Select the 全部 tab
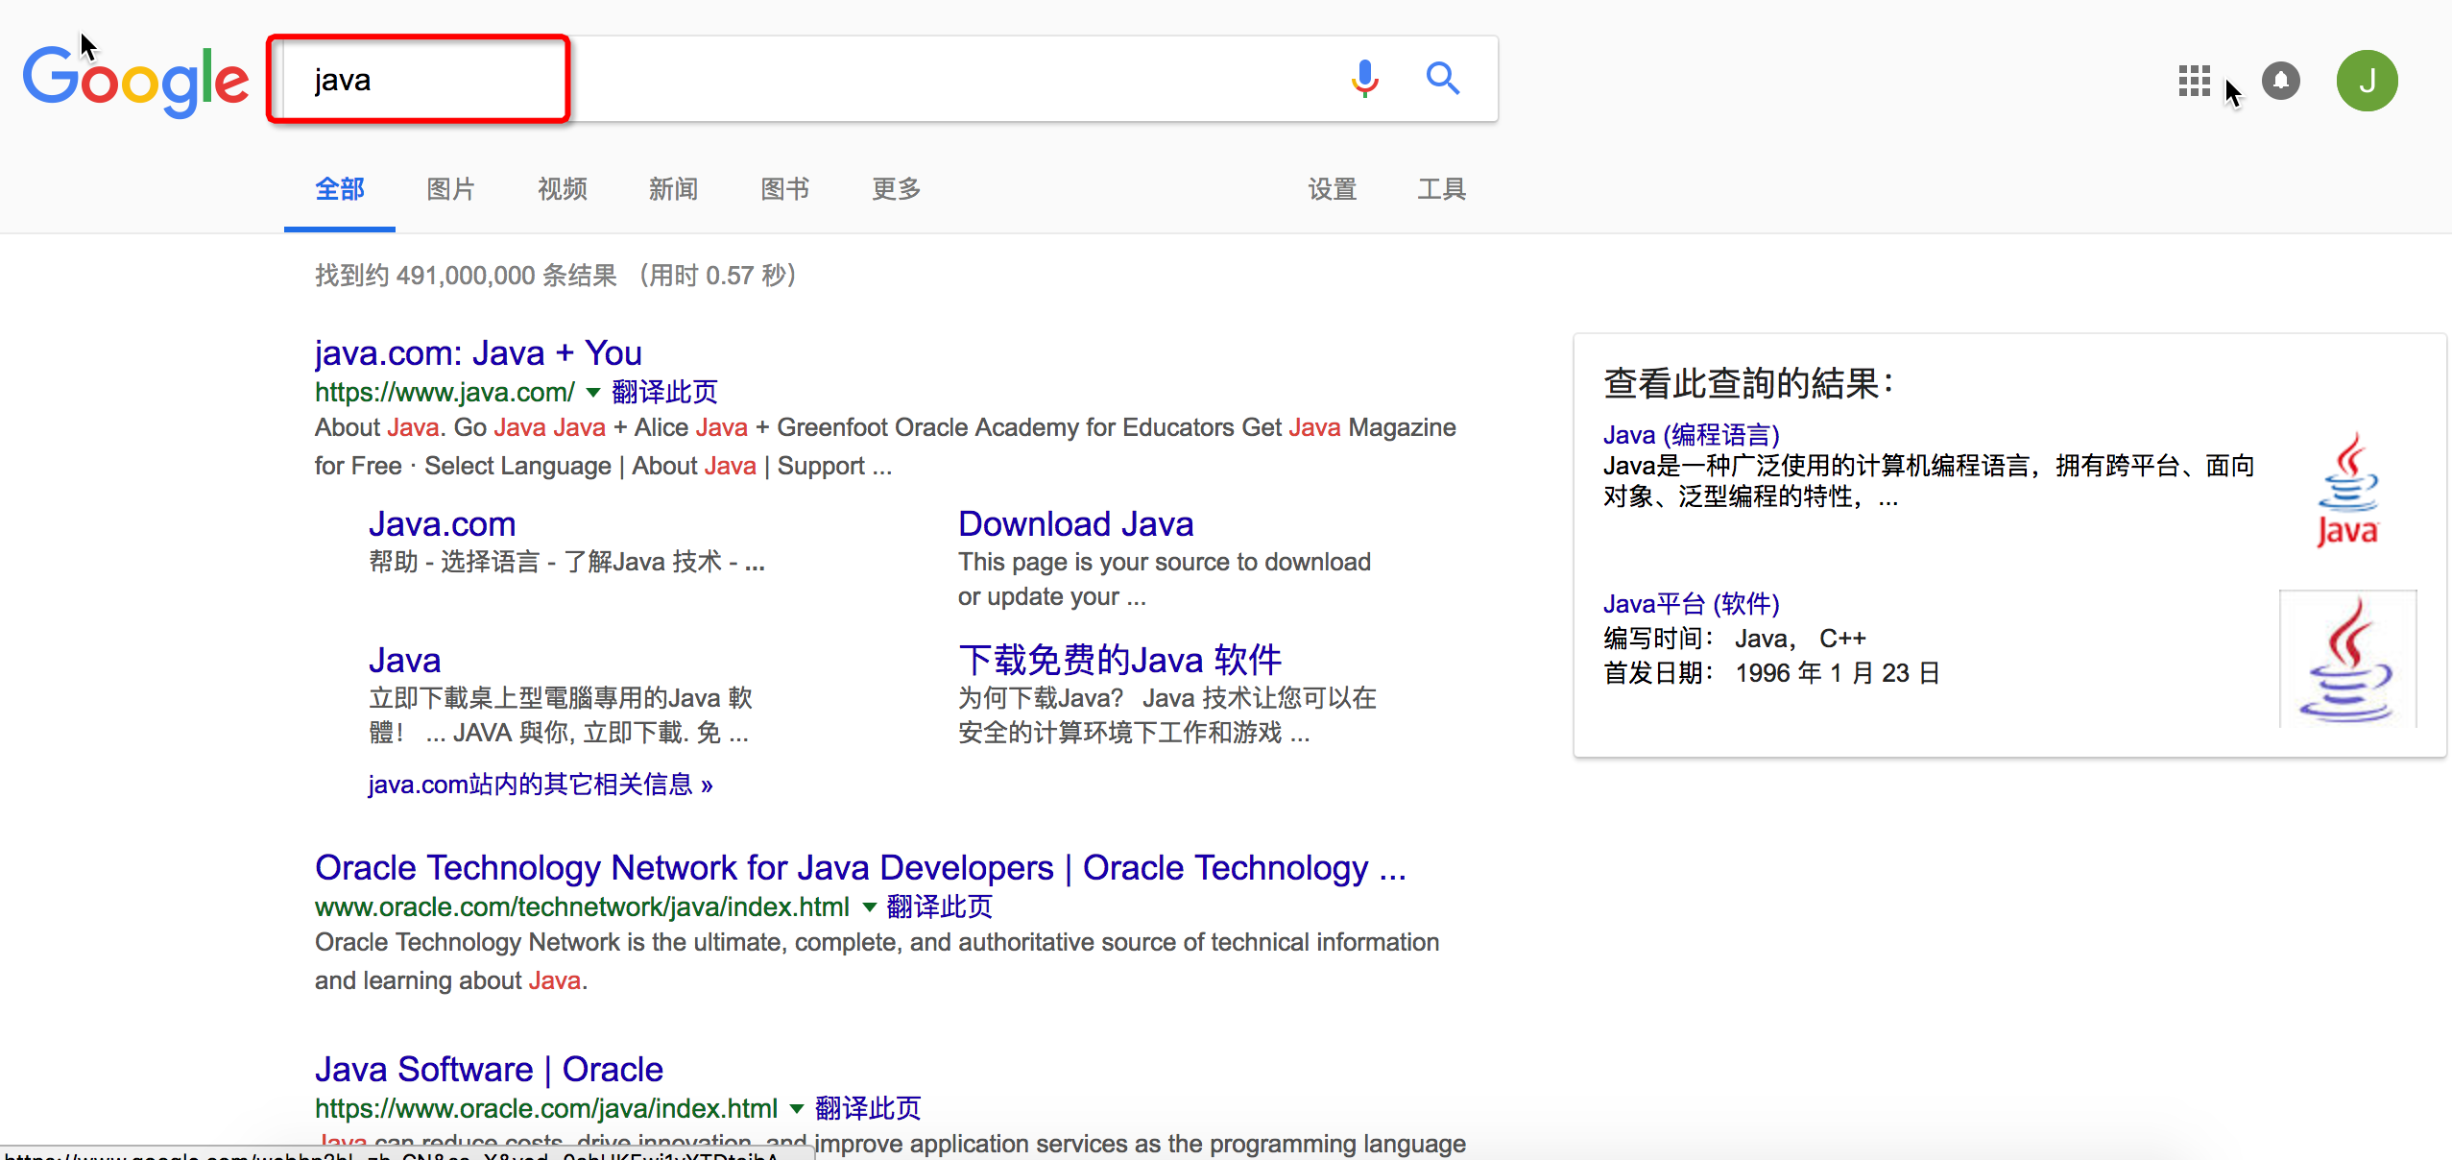 tap(340, 189)
